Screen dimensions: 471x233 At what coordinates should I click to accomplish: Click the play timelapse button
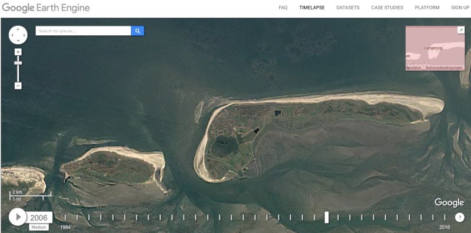point(18,217)
